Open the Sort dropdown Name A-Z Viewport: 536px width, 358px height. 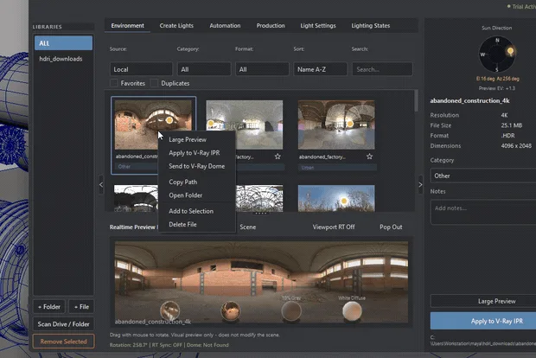click(x=320, y=69)
